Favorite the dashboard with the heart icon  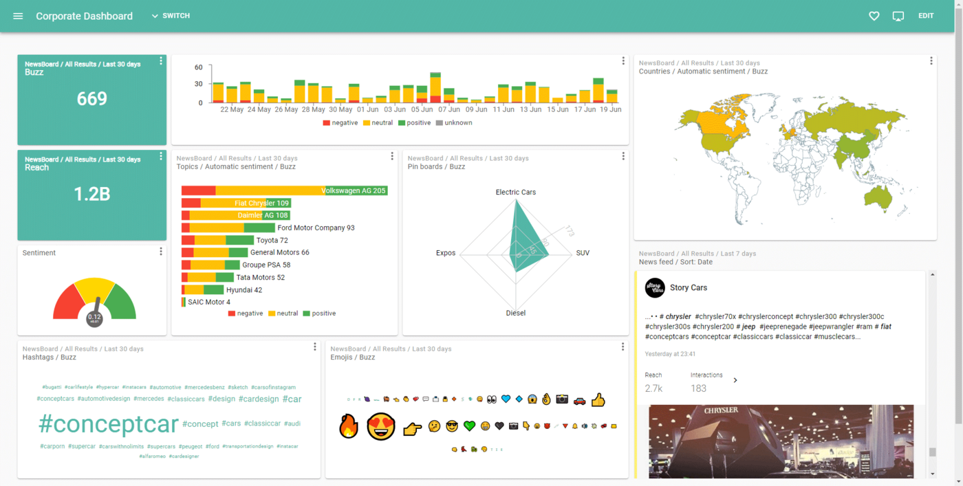874,16
